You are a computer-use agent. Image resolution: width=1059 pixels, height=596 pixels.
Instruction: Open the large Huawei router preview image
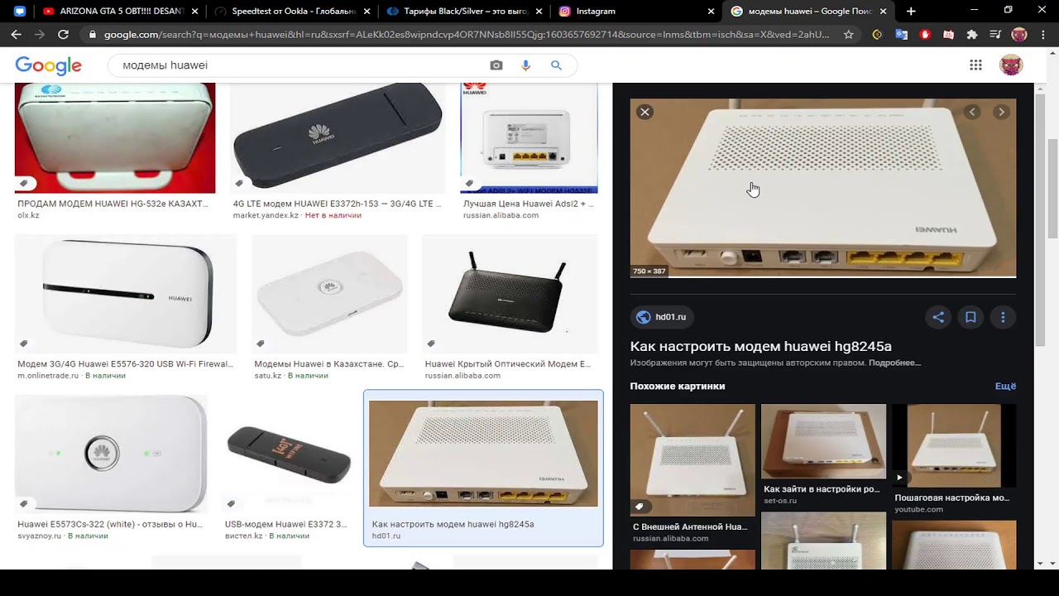(x=823, y=188)
